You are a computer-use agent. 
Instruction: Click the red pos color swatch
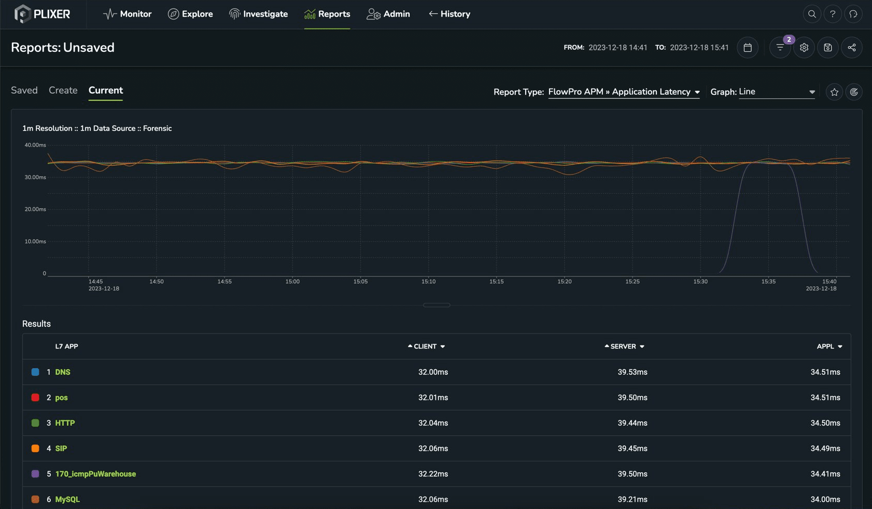[x=35, y=397]
